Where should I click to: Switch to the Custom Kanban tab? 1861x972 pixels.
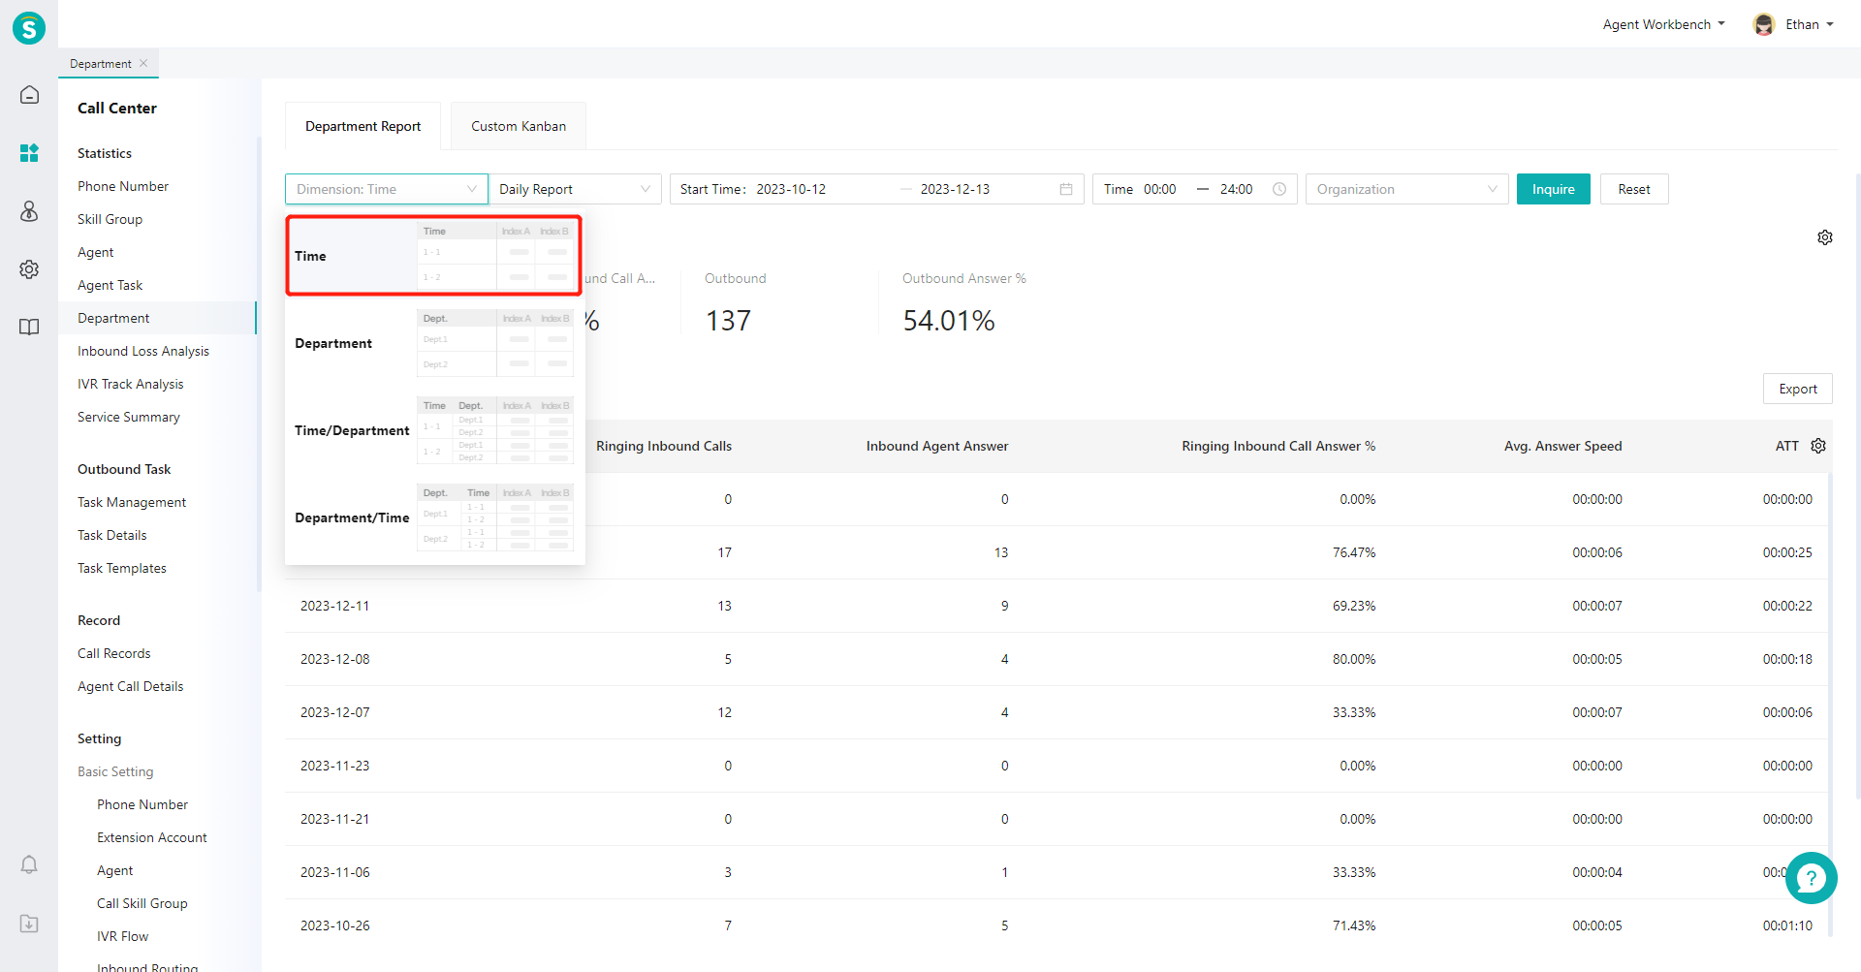click(x=519, y=126)
